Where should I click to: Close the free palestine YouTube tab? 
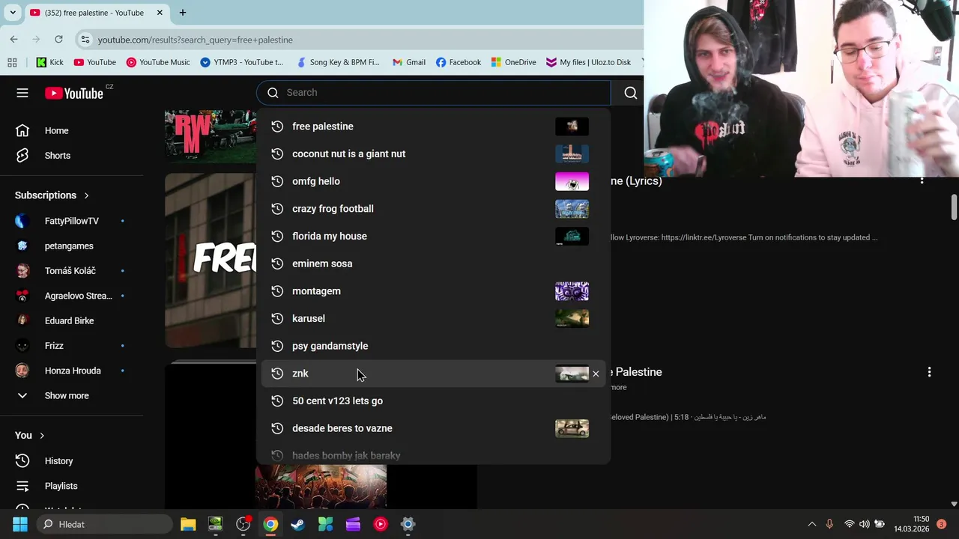click(160, 13)
